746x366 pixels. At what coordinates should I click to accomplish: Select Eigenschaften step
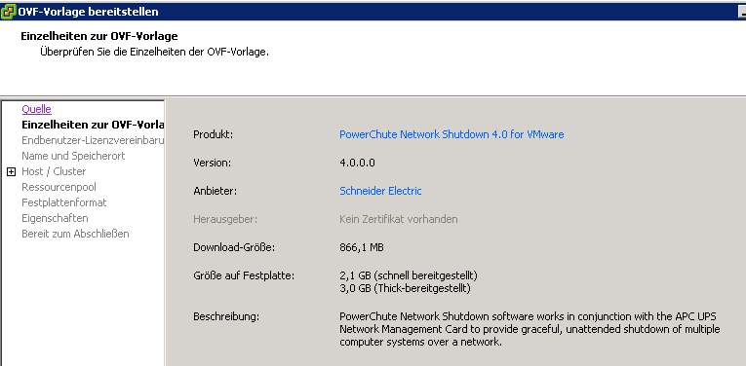[x=55, y=218]
